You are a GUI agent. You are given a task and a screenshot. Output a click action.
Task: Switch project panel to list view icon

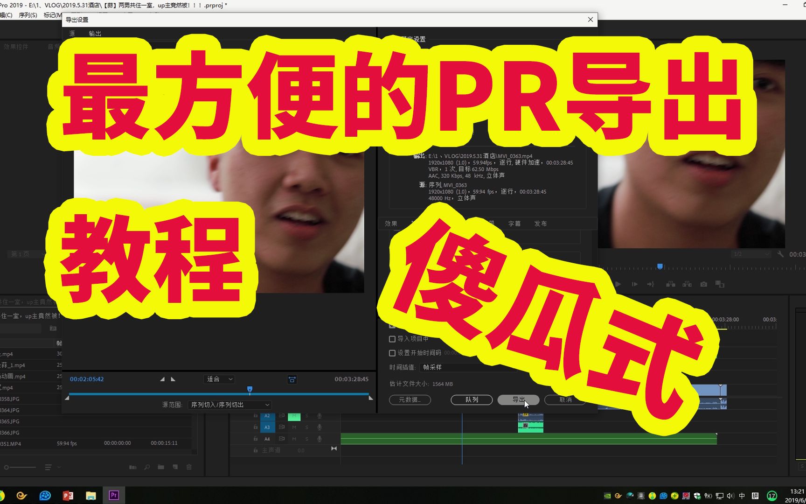pos(48,467)
